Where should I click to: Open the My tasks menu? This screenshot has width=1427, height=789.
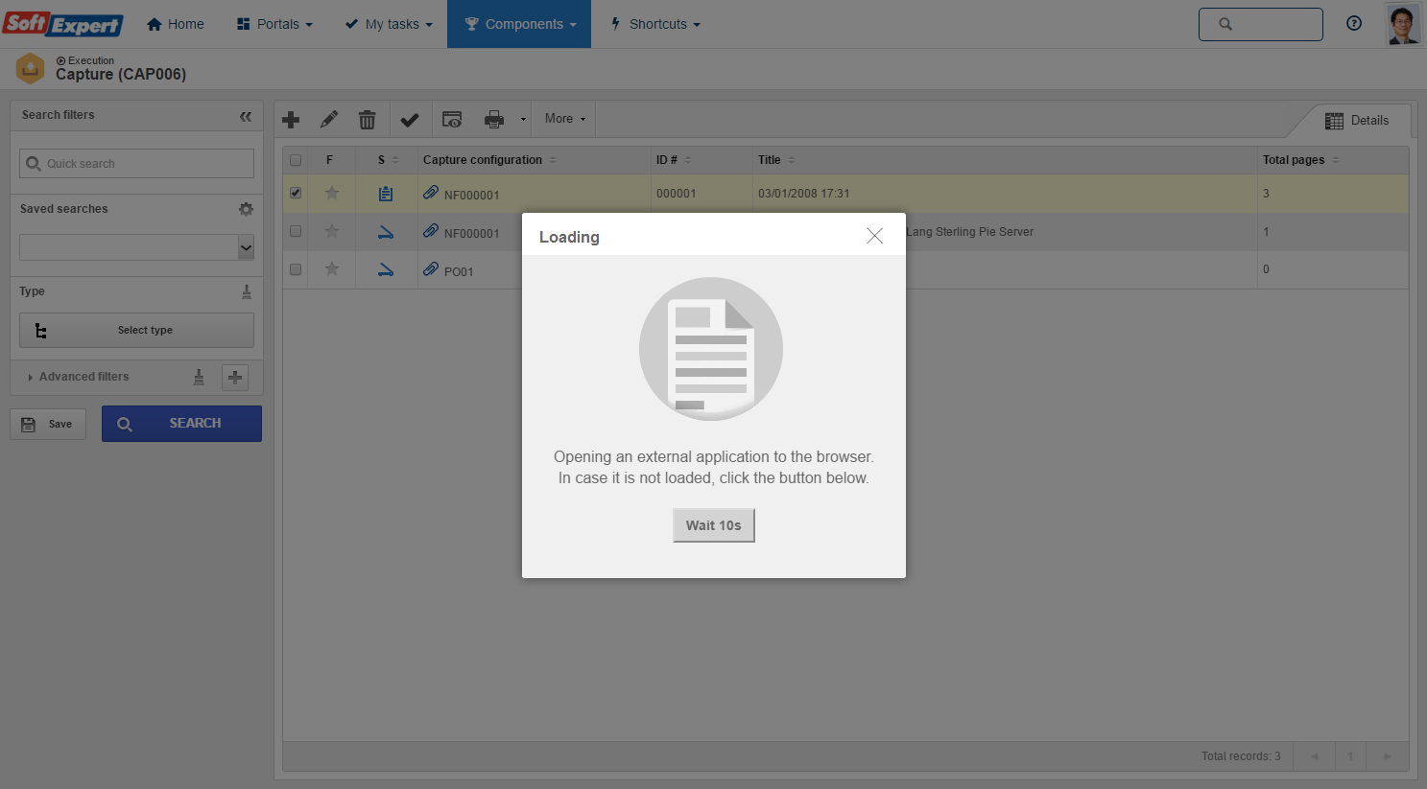click(389, 24)
